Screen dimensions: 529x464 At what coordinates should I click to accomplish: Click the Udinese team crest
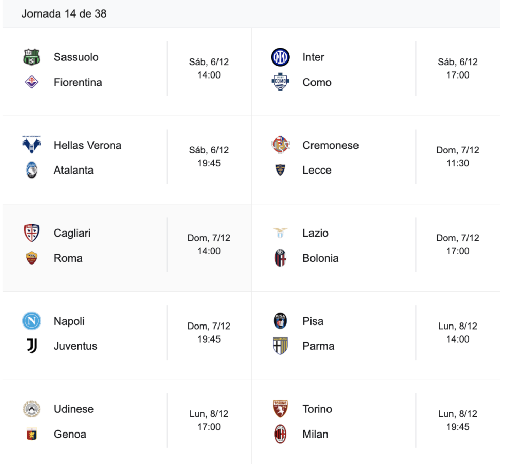point(32,409)
